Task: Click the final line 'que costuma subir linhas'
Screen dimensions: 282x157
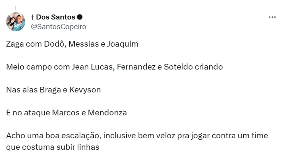Action: 53,147
